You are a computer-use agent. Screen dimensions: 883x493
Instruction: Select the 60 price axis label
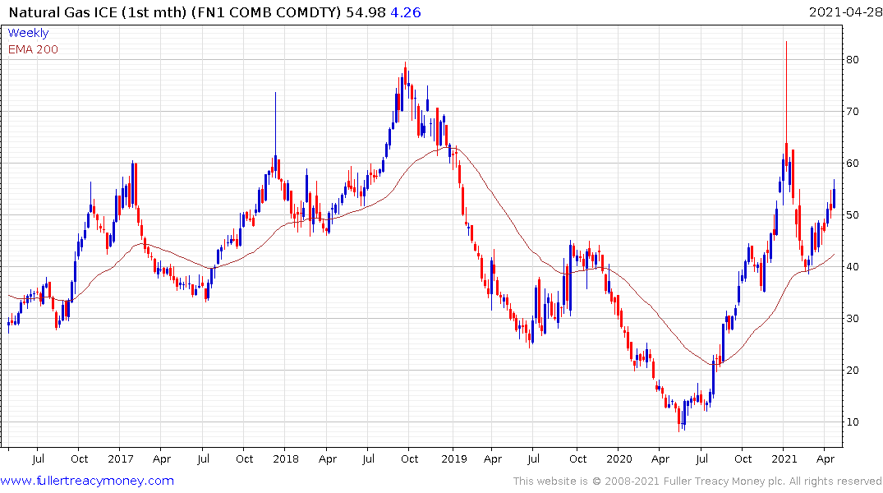pos(852,164)
